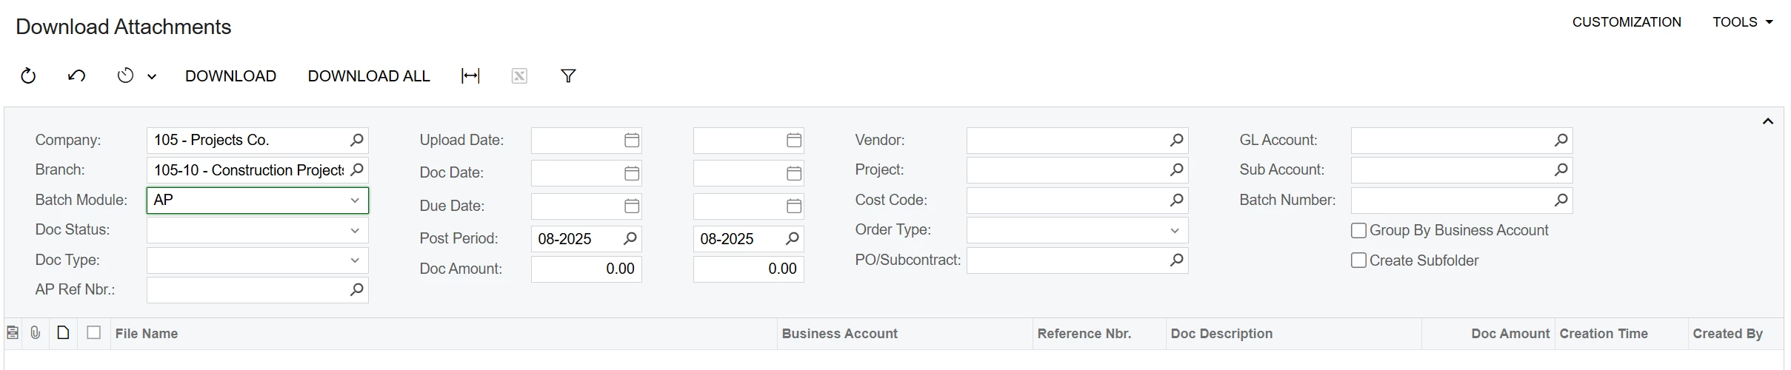Open the Upload Date start calendar picker
Image resolution: width=1791 pixels, height=370 pixels.
point(631,141)
